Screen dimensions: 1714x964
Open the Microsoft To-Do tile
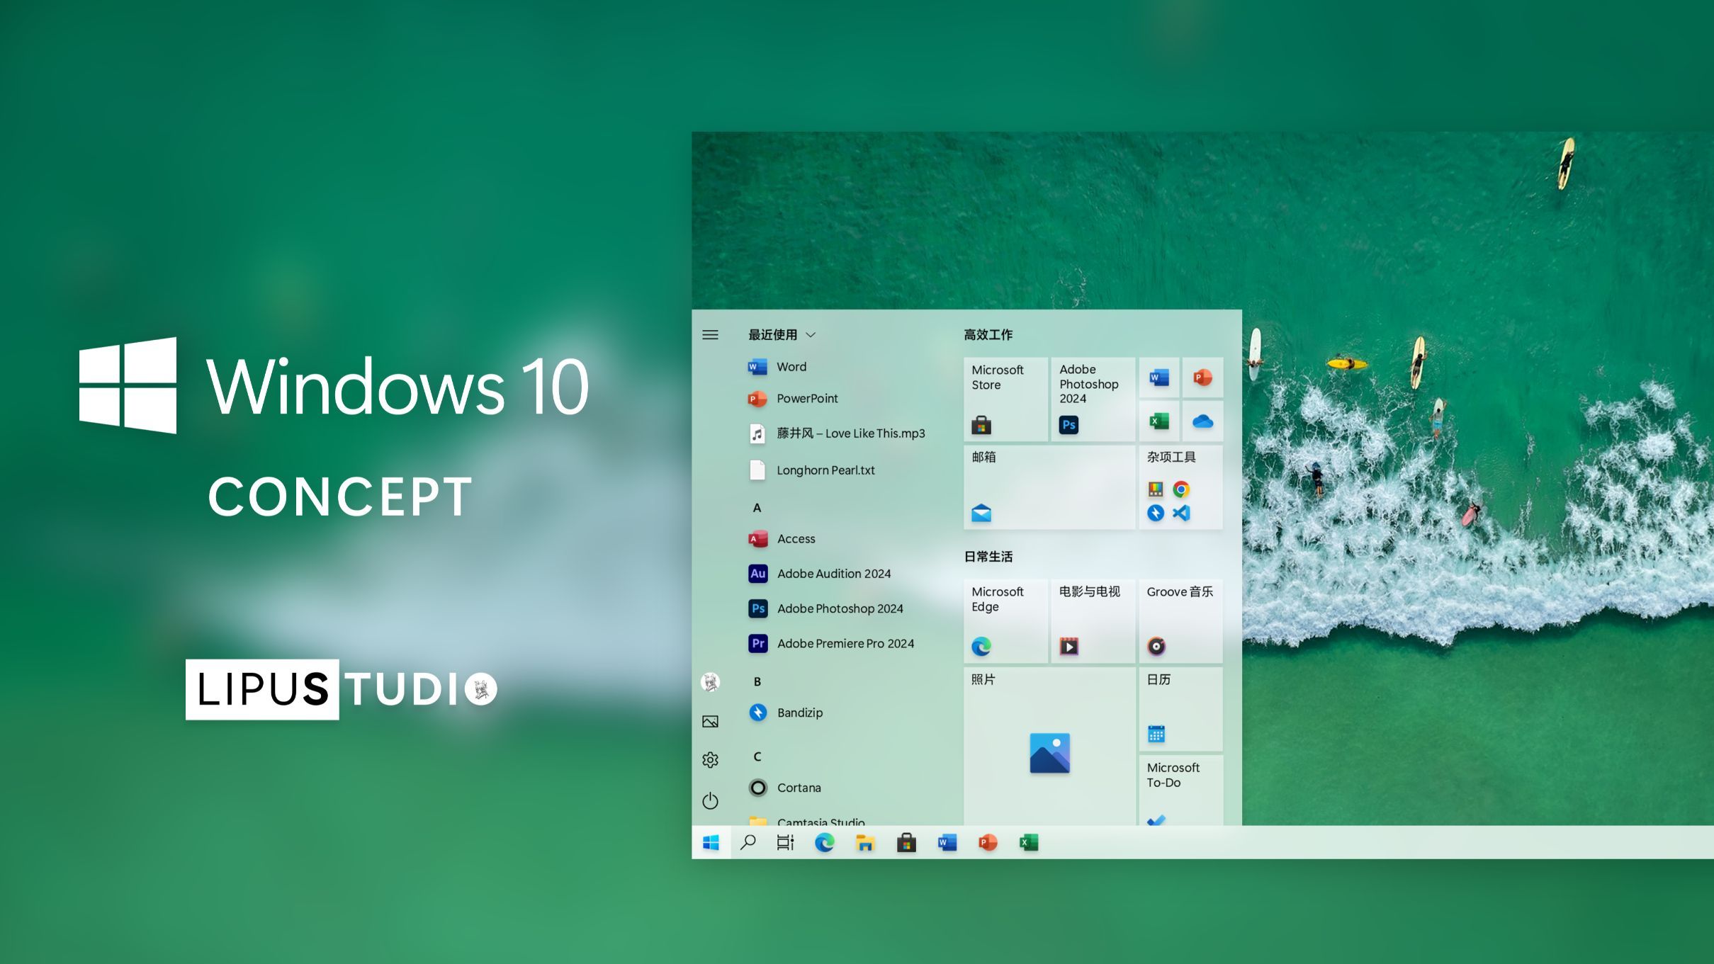coord(1180,790)
